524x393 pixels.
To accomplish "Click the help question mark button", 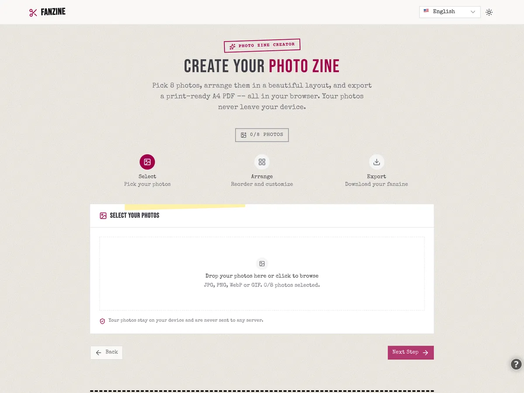I will coord(516,364).
